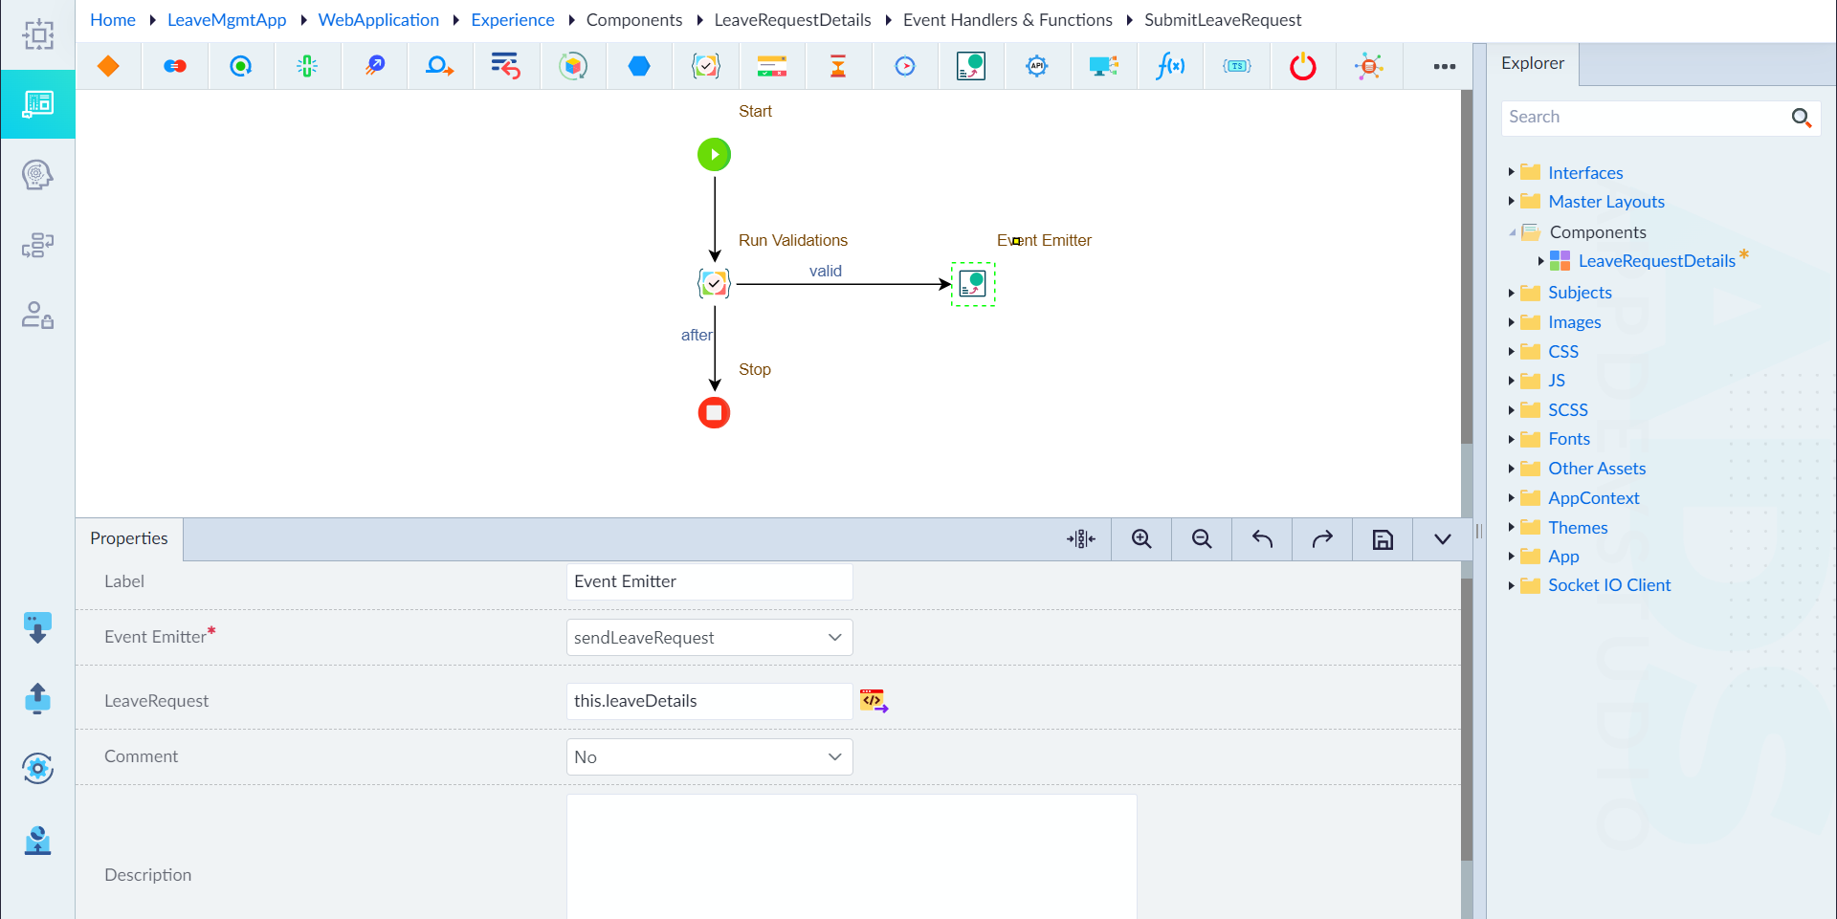Undo the last change

(1262, 539)
